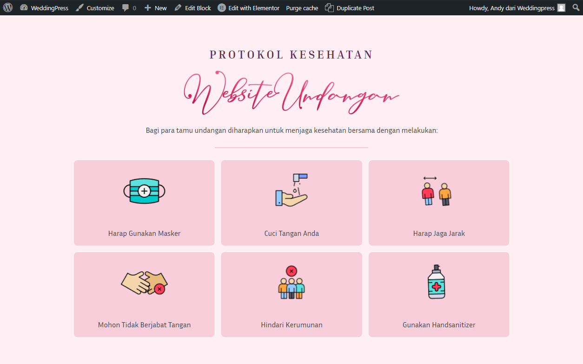Click the WordPress logo in the admin bar

7,8
